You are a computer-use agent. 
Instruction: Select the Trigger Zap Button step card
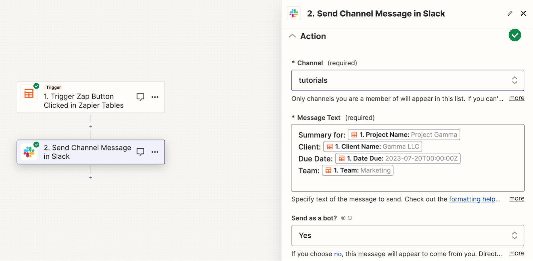tap(91, 97)
